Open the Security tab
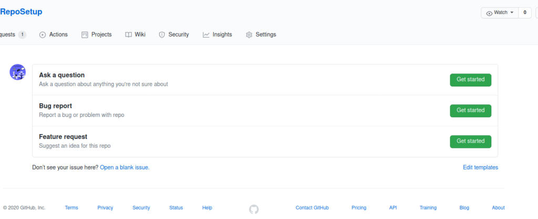This screenshot has height=219, width=538. [174, 35]
